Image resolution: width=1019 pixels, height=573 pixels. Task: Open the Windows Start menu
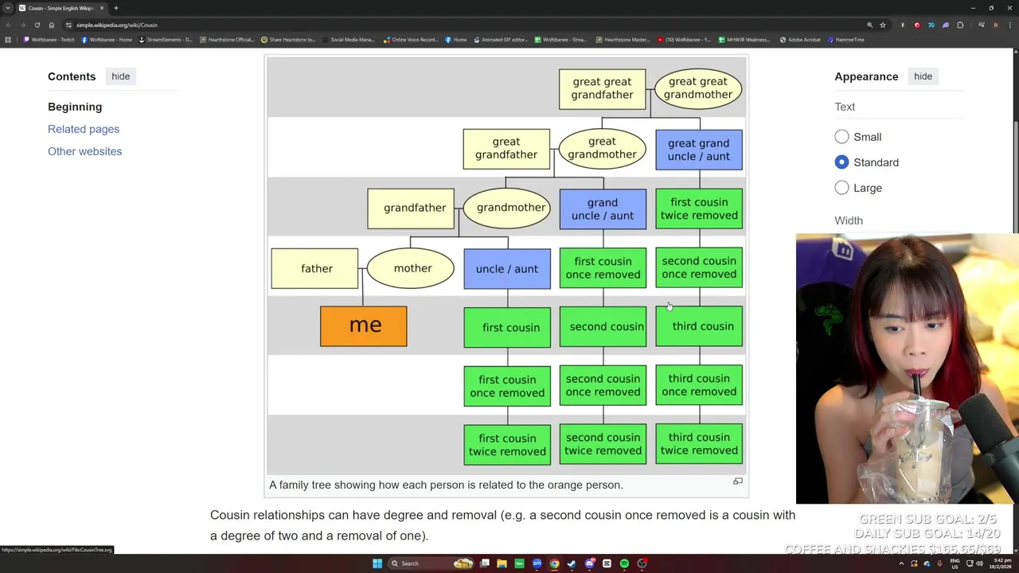377,563
